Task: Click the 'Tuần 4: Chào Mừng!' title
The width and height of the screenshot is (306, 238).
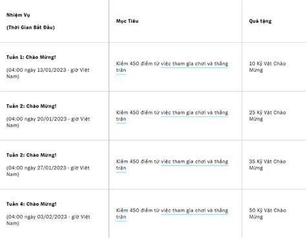Action: point(32,204)
